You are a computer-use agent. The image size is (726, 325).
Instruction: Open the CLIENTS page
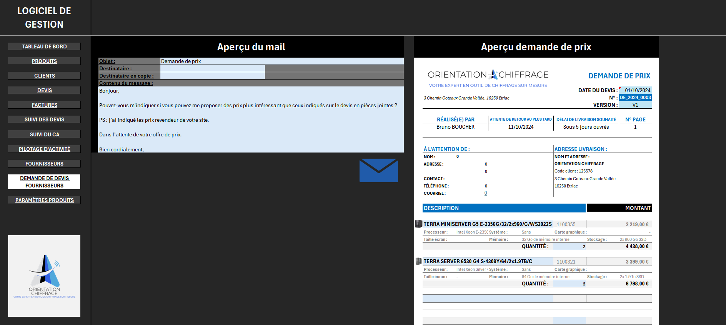coord(44,76)
